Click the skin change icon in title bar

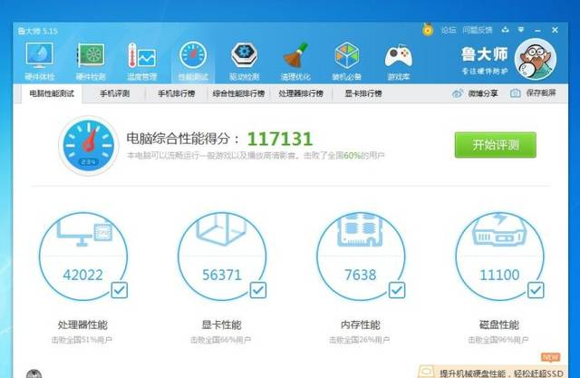click(x=505, y=30)
